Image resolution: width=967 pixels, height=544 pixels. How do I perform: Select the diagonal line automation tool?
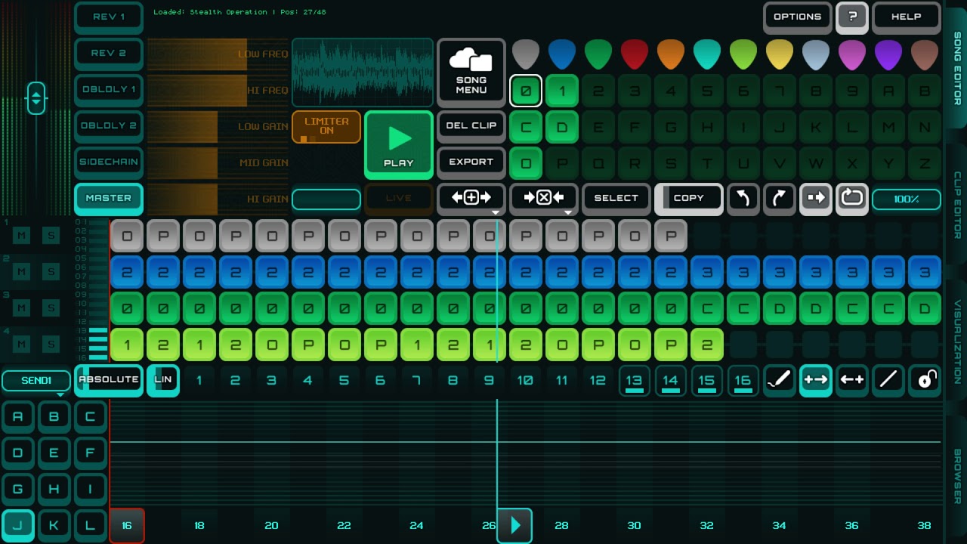pyautogui.click(x=888, y=380)
